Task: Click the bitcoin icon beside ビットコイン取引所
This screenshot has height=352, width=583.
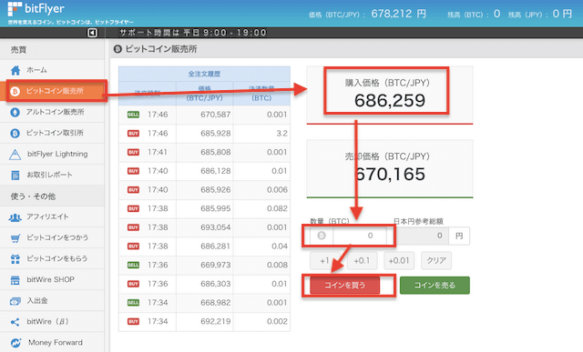Action: [x=15, y=133]
